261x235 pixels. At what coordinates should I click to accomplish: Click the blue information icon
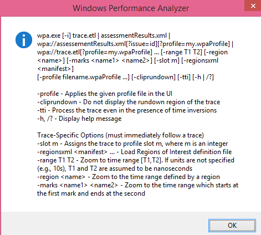click(24, 40)
